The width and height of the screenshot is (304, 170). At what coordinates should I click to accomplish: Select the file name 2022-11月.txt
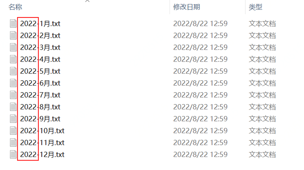[42, 143]
